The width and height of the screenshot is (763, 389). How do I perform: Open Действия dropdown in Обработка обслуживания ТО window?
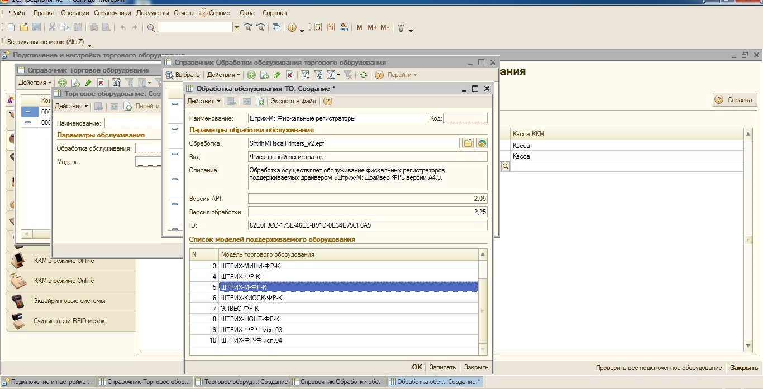[x=203, y=101]
